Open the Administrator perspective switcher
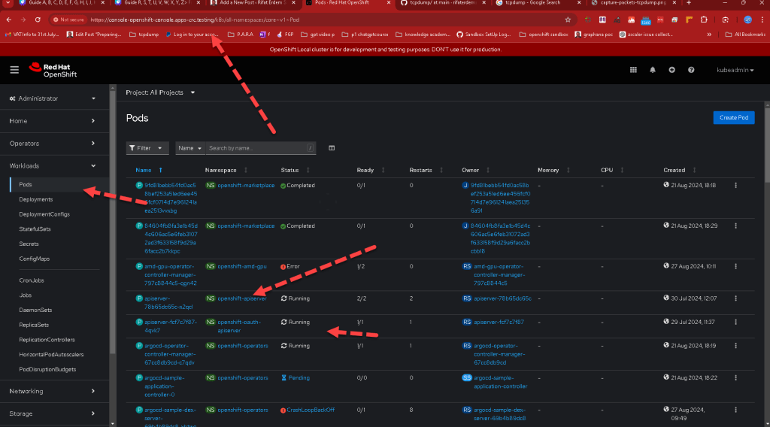This screenshot has height=427, width=770. (53, 98)
